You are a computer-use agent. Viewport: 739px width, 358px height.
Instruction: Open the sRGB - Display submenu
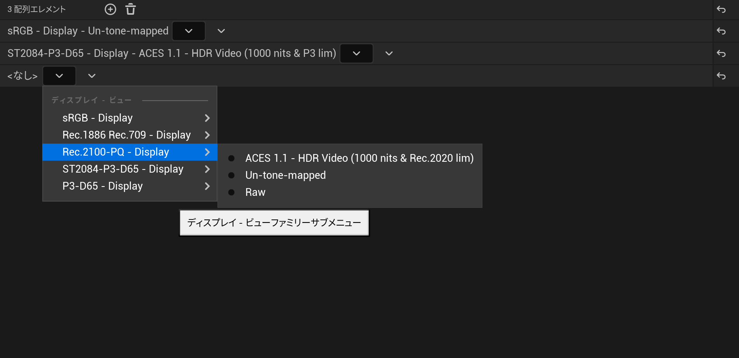tap(129, 118)
